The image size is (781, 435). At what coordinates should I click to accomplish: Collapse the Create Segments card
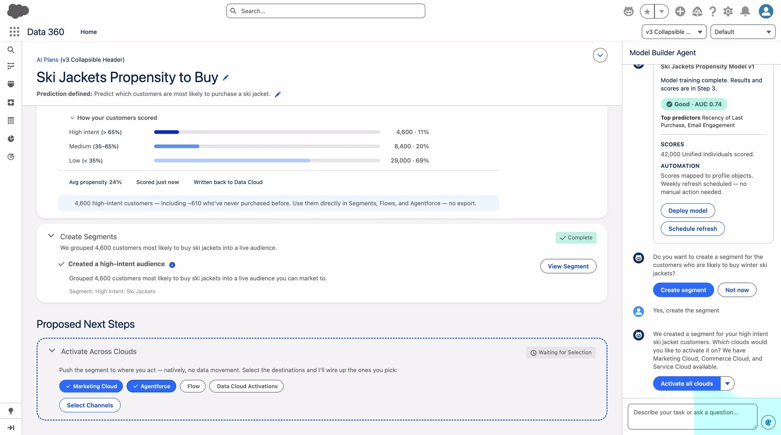(51, 236)
